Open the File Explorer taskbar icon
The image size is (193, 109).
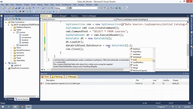[15, 107]
